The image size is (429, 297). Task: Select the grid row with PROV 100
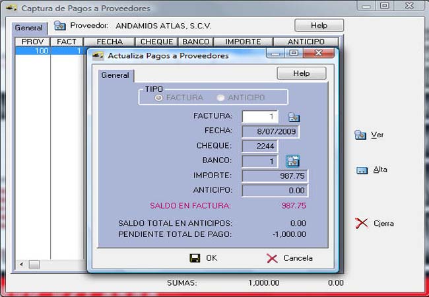51,51
